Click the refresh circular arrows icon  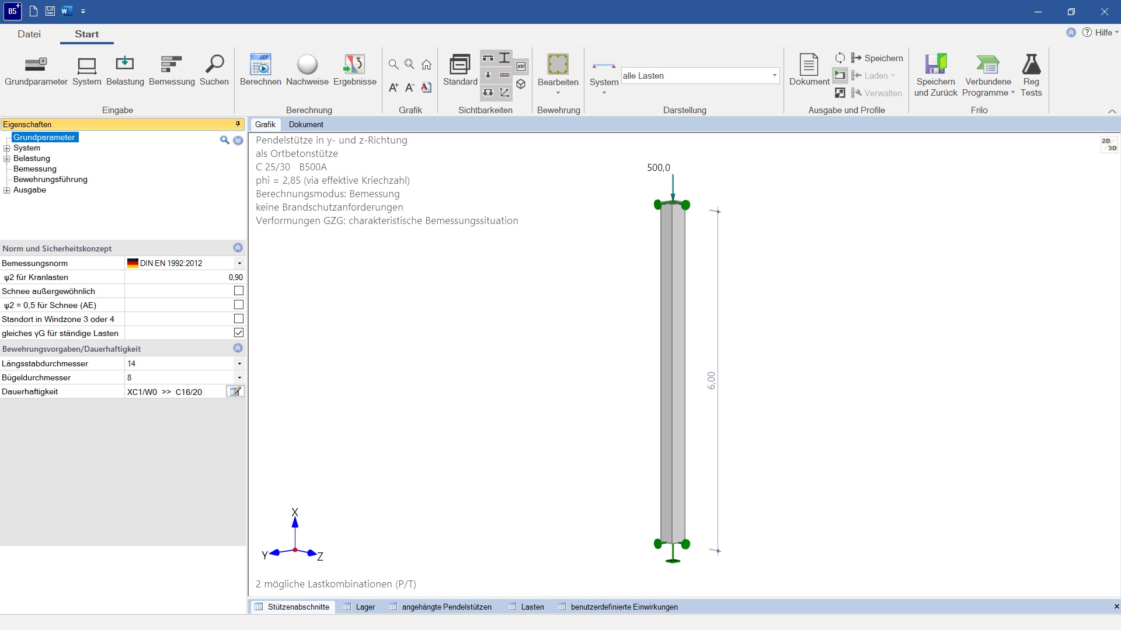(x=840, y=58)
